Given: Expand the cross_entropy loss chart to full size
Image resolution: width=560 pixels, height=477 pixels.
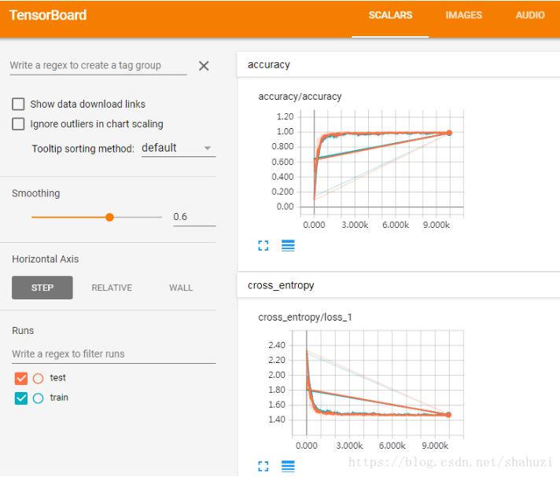Looking at the screenshot, I should coord(264,467).
